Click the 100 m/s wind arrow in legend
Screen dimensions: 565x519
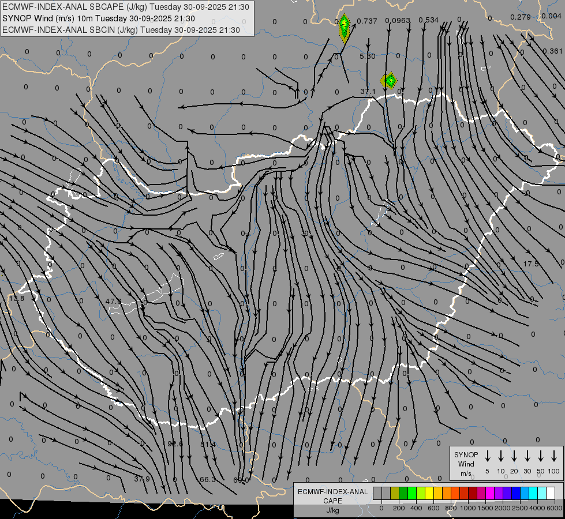click(x=554, y=456)
